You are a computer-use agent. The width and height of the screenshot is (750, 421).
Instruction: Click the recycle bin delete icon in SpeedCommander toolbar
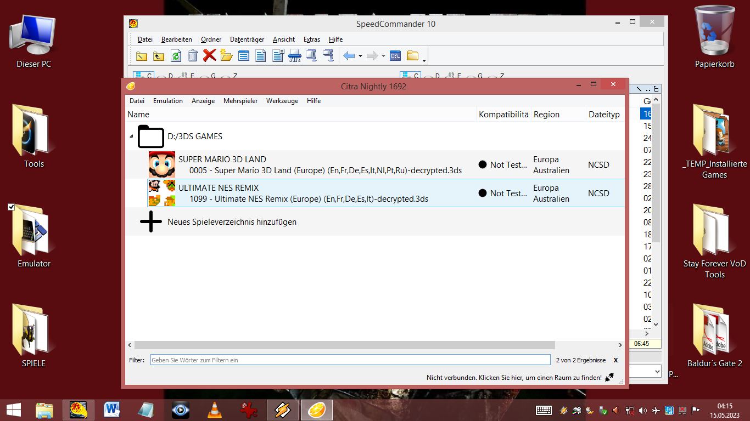[192, 55]
